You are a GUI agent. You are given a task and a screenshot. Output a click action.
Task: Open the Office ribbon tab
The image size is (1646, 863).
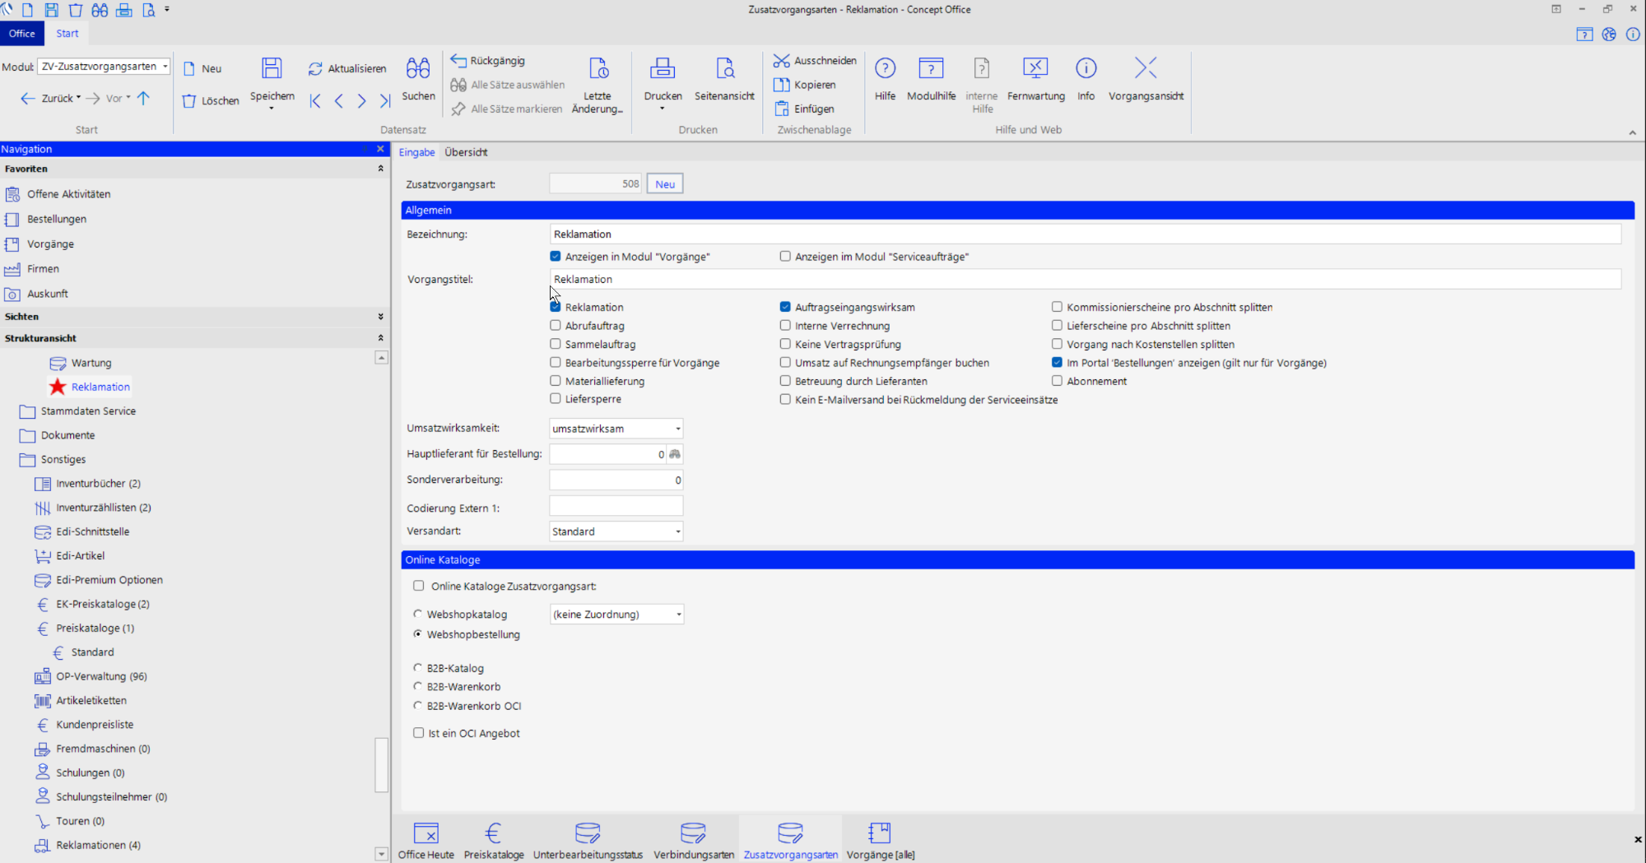pos(22,34)
